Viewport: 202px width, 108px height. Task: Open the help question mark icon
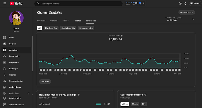coord(180,4)
